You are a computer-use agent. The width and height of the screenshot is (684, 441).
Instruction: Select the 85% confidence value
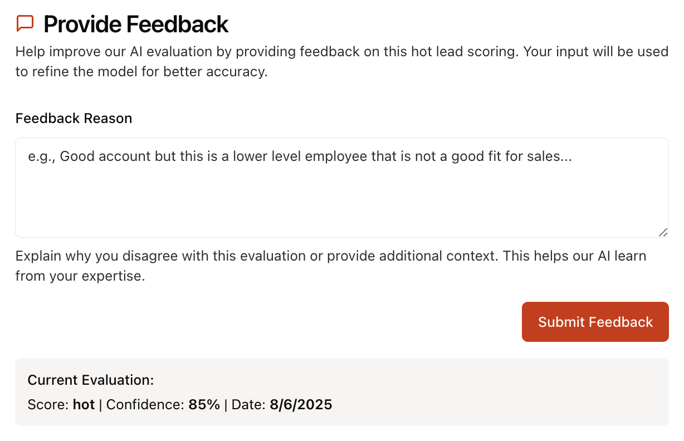click(x=204, y=405)
